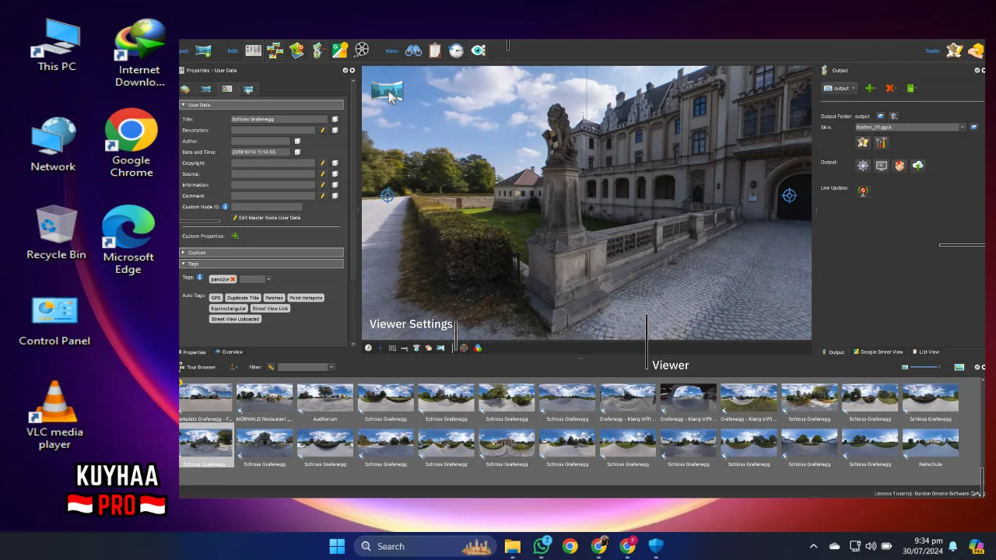Open the Tags combo box dropdown
Screen dimensions: 996x560
point(268,279)
